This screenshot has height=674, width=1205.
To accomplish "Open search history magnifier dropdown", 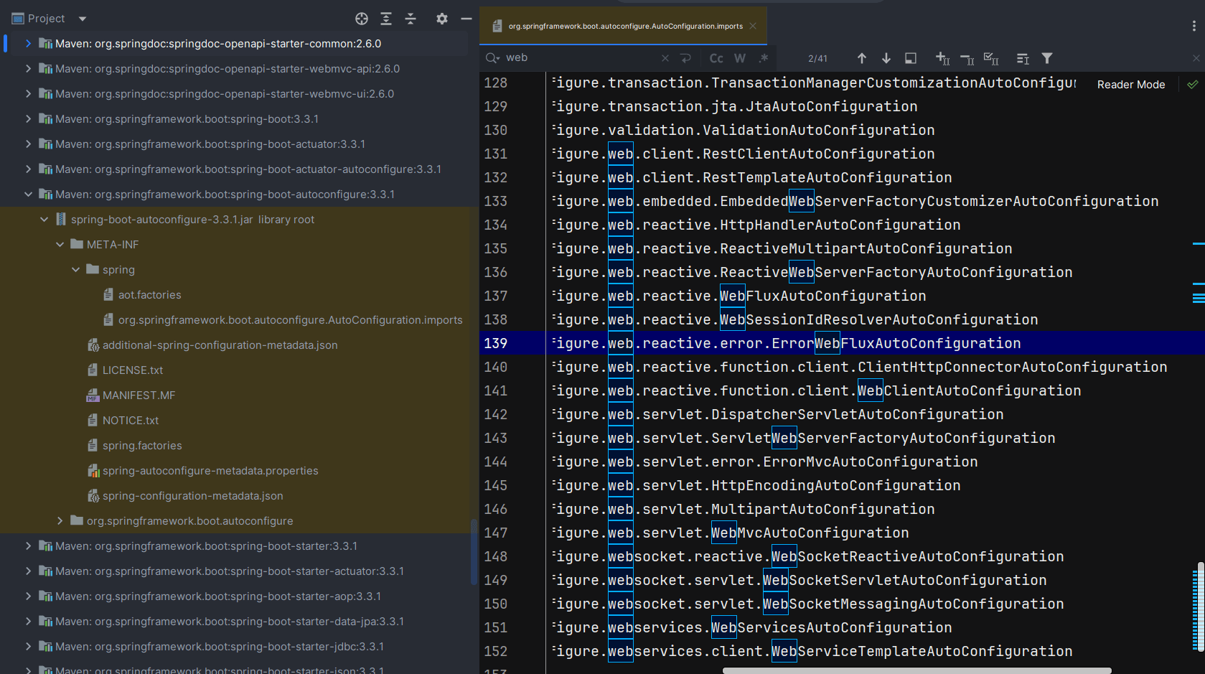I will click(x=492, y=58).
